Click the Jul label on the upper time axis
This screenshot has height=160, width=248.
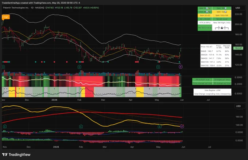point(208,100)
